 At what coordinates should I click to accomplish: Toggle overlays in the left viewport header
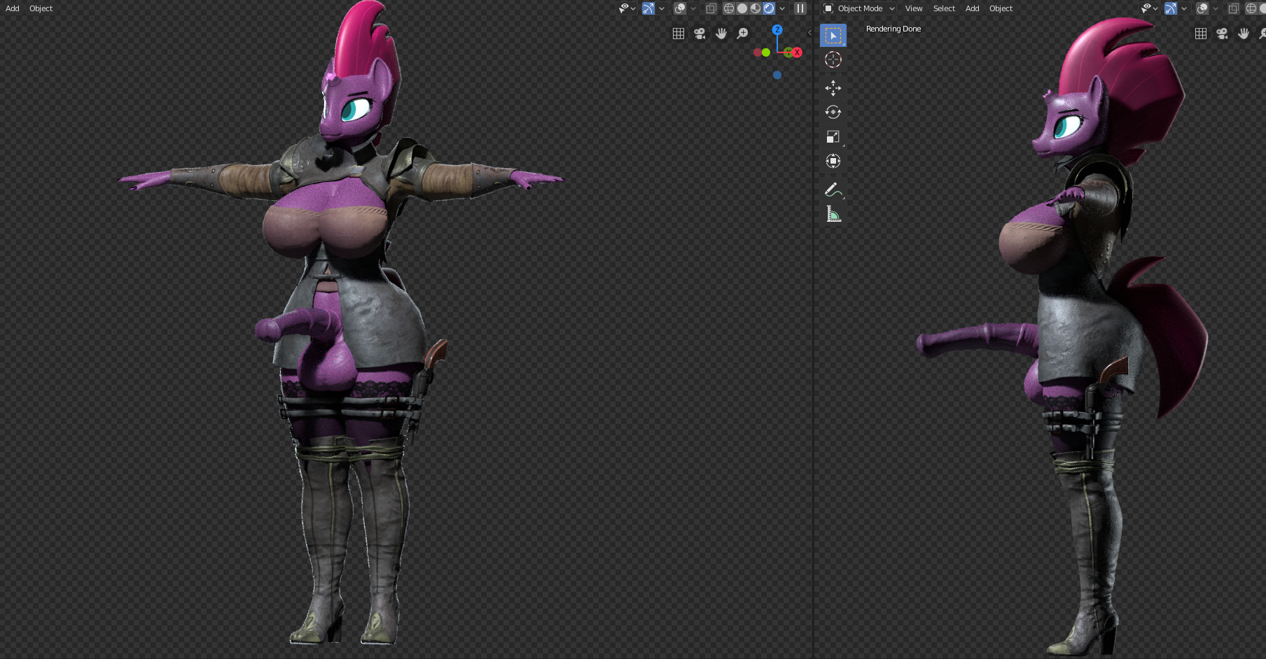tap(679, 8)
